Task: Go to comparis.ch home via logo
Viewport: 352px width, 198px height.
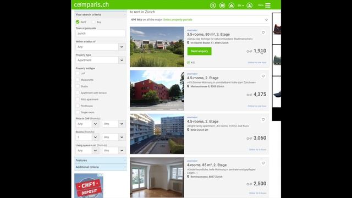Action: 91,5
